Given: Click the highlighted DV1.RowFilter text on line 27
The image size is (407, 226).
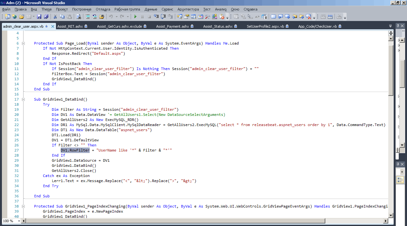Looking at the screenshot, I should (75, 150).
